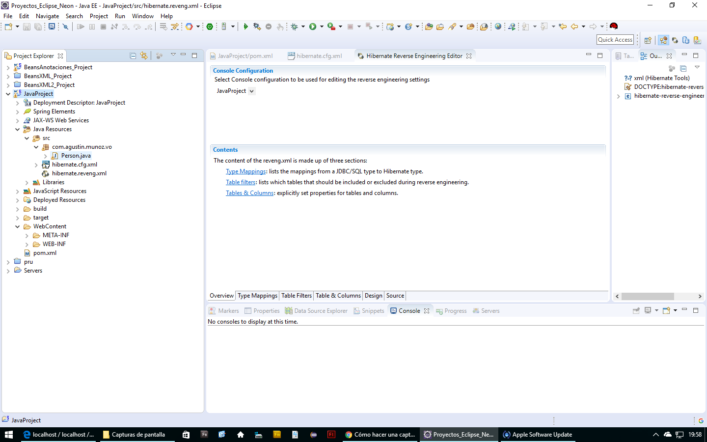Toggle Link with Editor in Project Explorer
This screenshot has width=707, height=442.
(x=144, y=56)
